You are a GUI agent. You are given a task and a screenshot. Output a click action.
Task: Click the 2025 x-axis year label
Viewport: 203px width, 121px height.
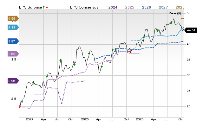point(85,119)
